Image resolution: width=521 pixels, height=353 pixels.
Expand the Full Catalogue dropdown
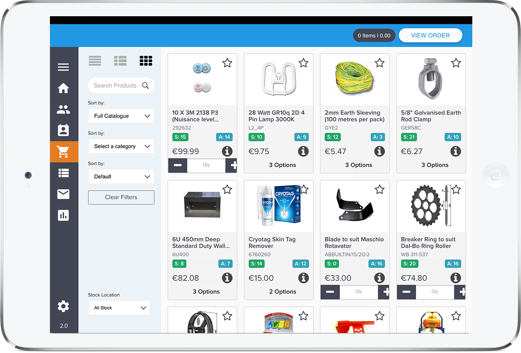[121, 116]
